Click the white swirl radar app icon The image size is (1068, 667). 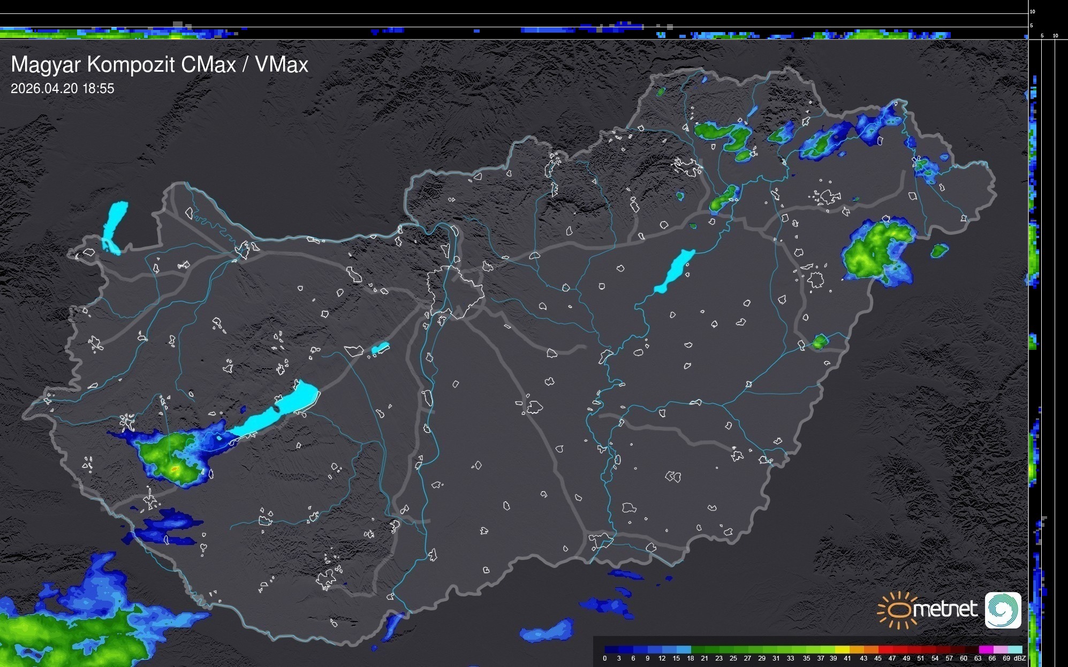point(1003,610)
